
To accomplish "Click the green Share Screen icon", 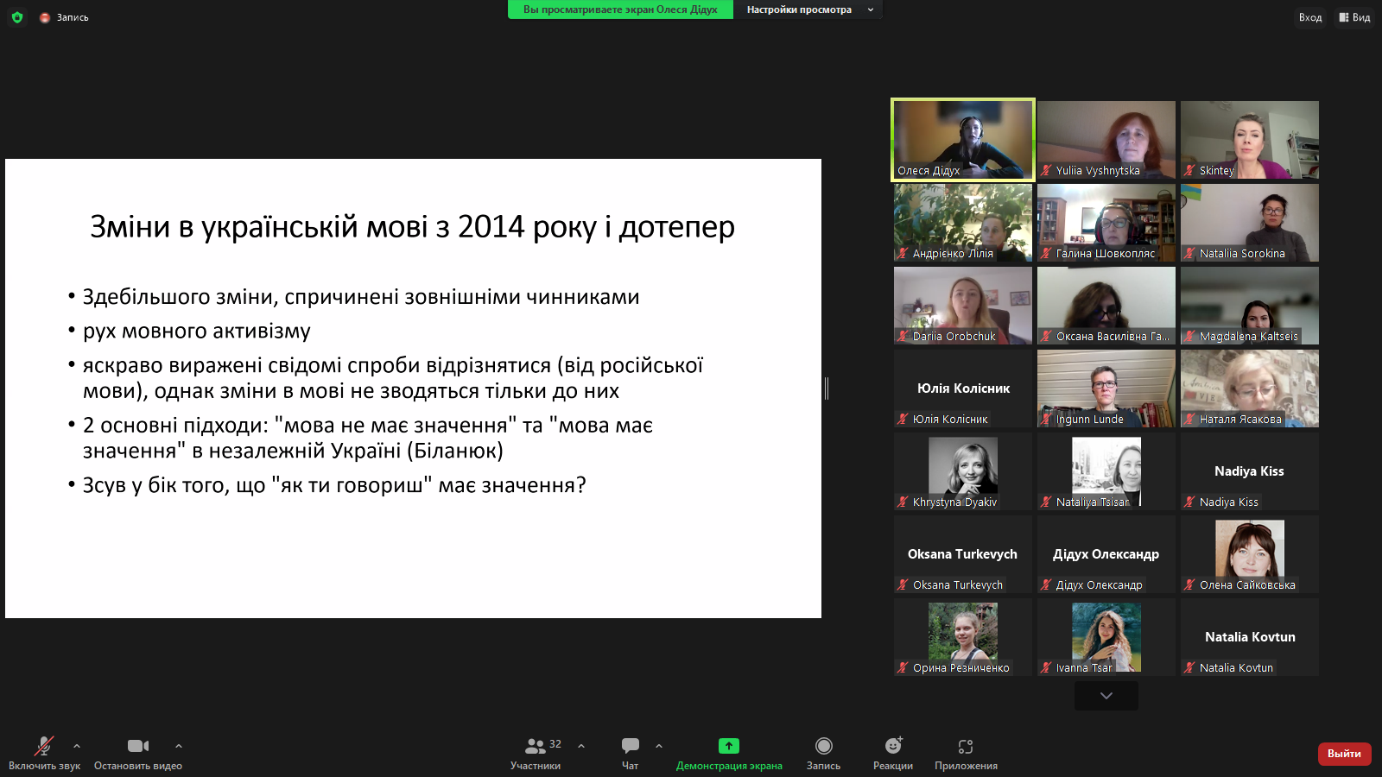I will pyautogui.click(x=729, y=746).
